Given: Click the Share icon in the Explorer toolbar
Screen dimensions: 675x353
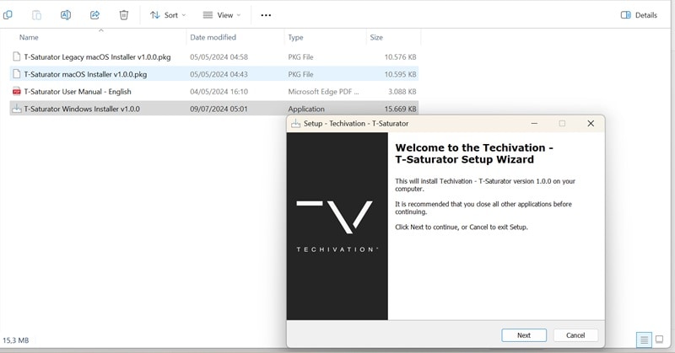Looking at the screenshot, I should (x=94, y=15).
